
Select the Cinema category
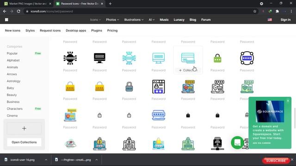tap(12, 116)
